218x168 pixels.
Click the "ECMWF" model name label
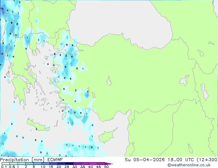pos(55,160)
